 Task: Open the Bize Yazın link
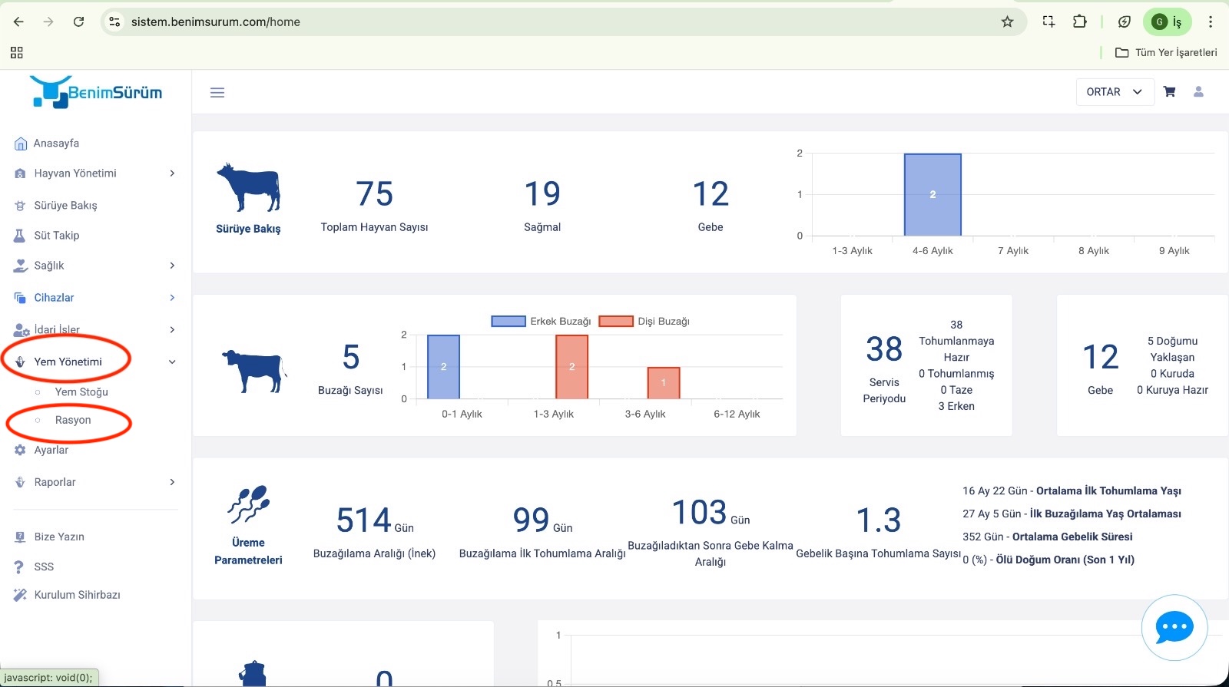pyautogui.click(x=59, y=537)
